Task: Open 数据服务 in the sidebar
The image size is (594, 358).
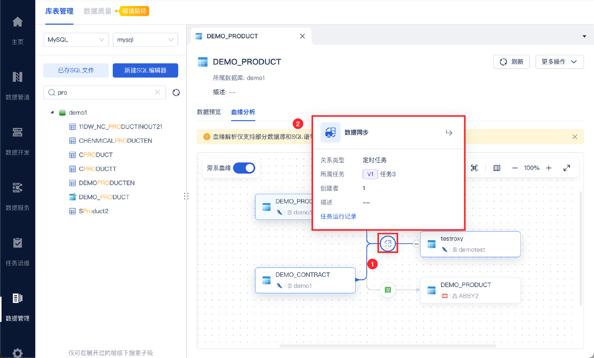Action: coord(17,195)
